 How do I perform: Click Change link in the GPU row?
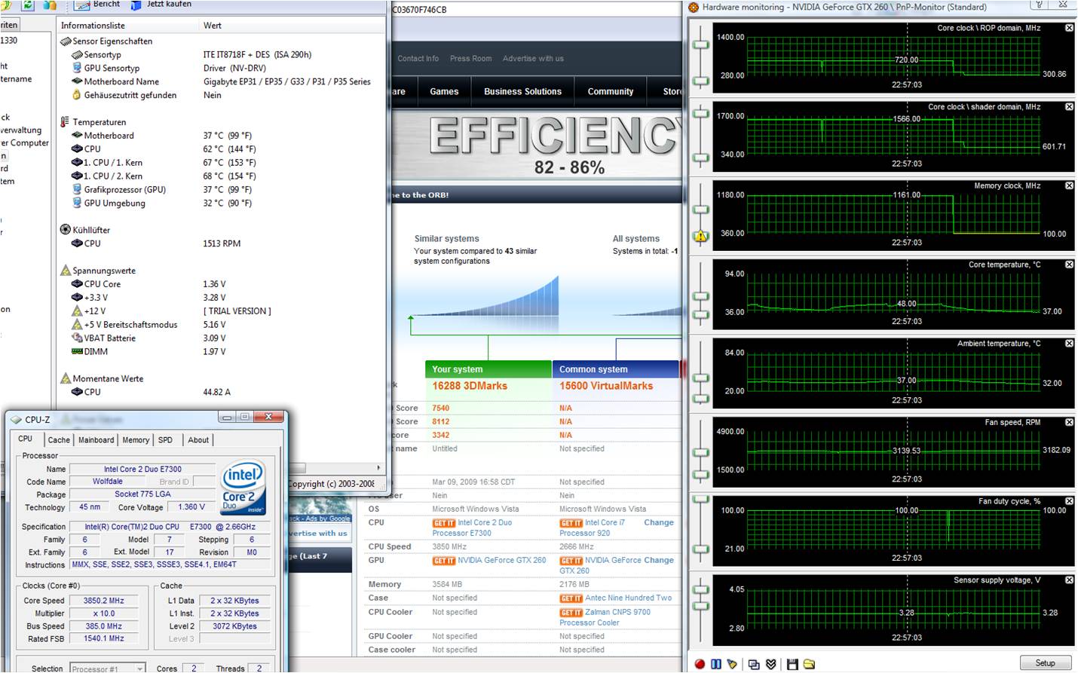pos(659,560)
